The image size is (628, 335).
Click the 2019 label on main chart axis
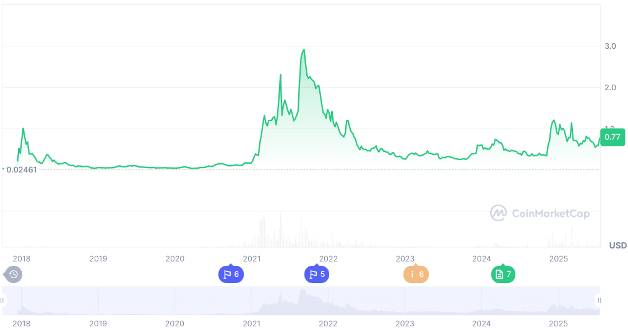pos(98,258)
